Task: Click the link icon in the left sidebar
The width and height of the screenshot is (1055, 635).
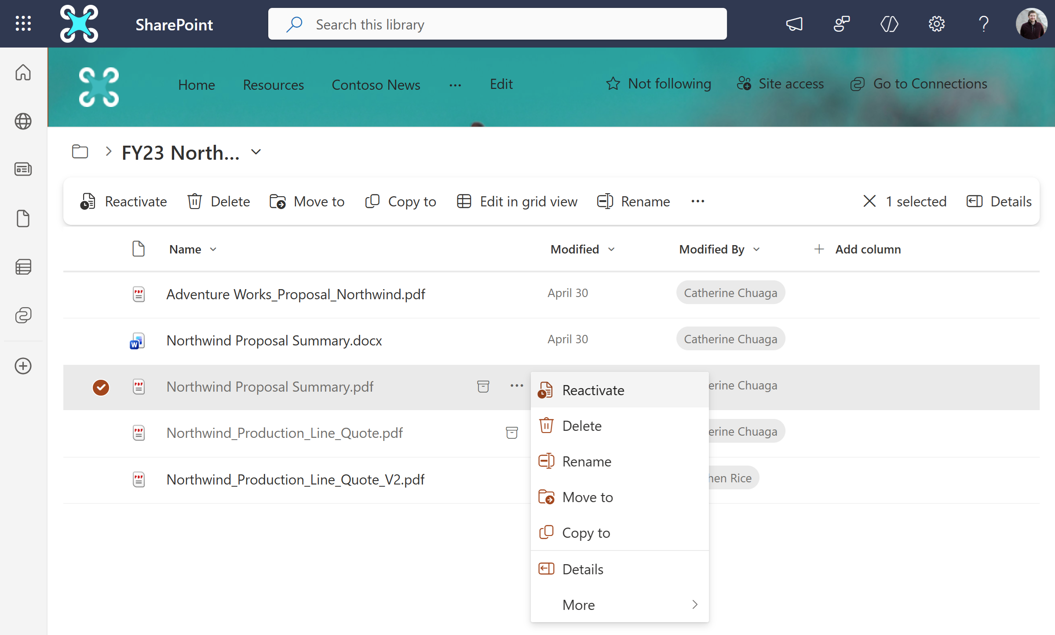Action: pos(23,315)
